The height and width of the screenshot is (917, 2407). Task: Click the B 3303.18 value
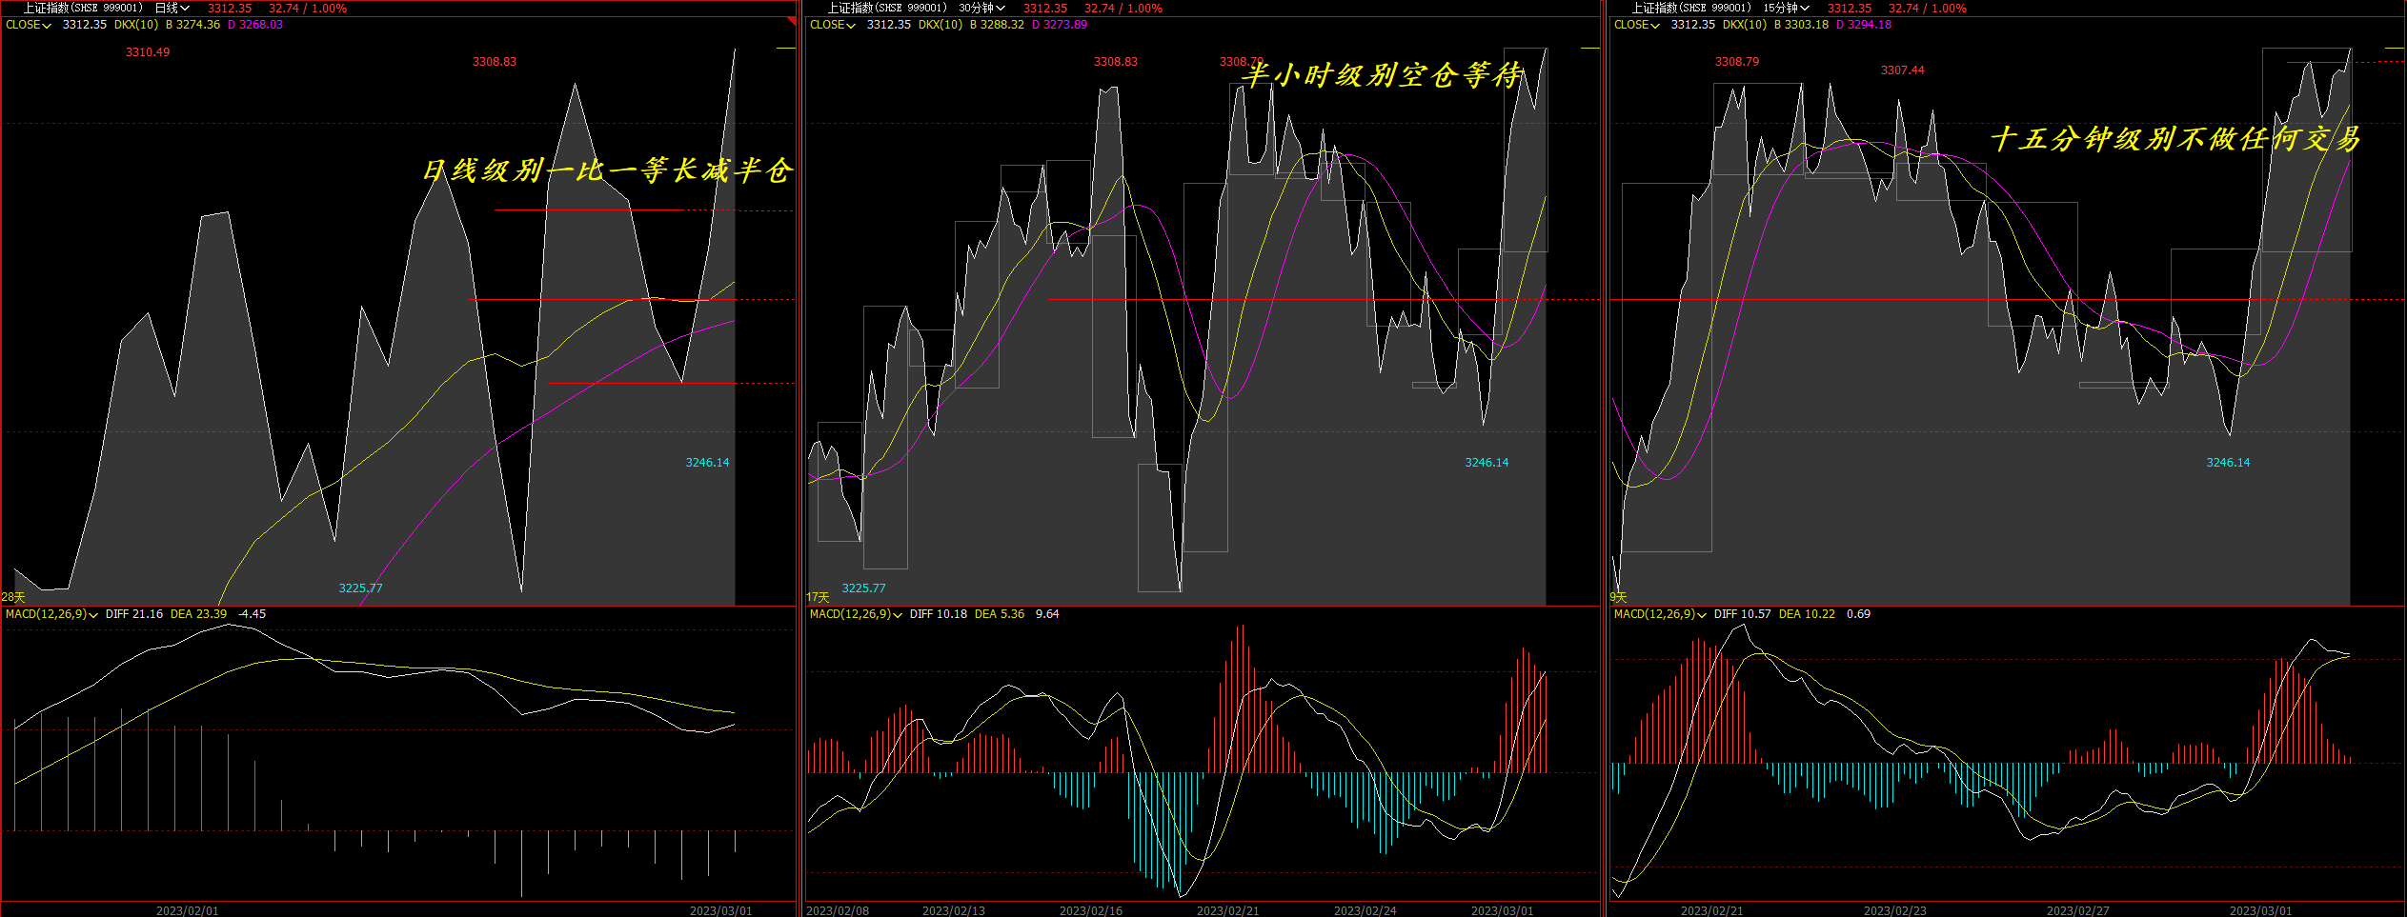[x=1801, y=25]
